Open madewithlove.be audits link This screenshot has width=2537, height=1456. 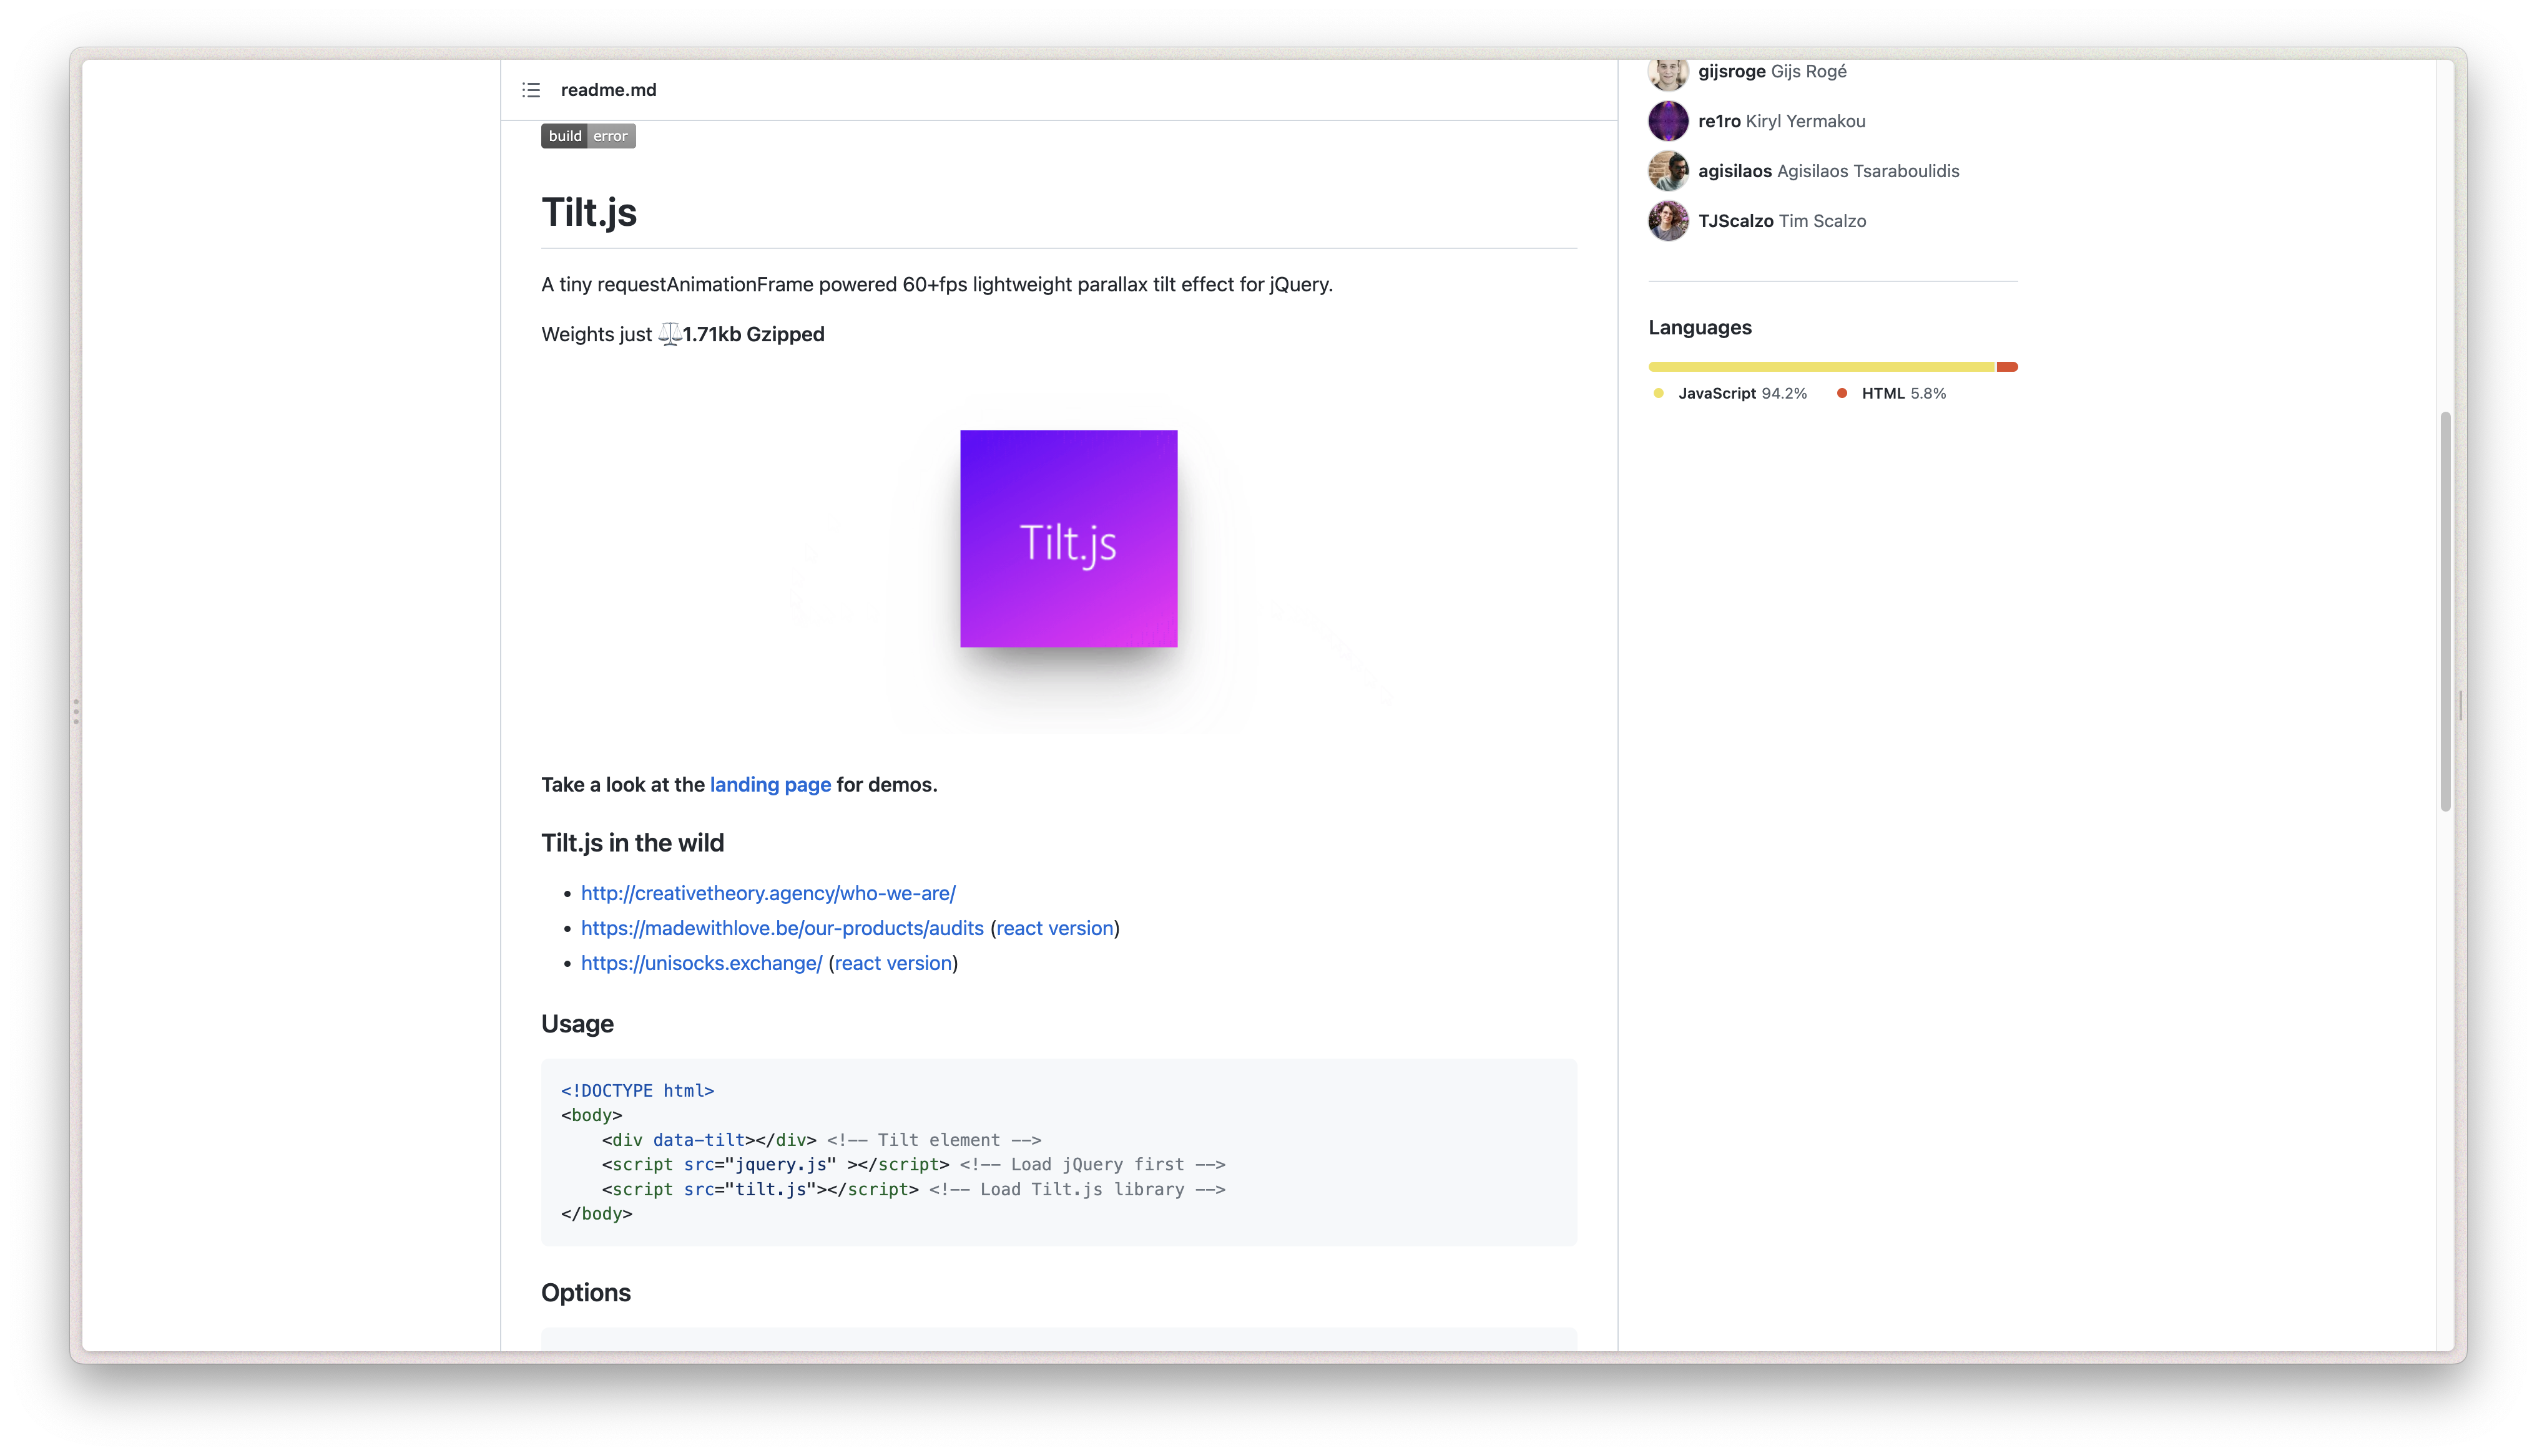(782, 928)
